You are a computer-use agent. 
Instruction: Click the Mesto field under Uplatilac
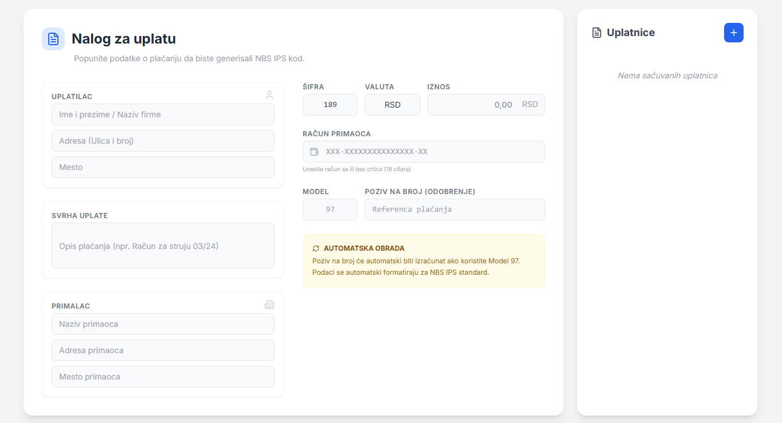point(163,167)
